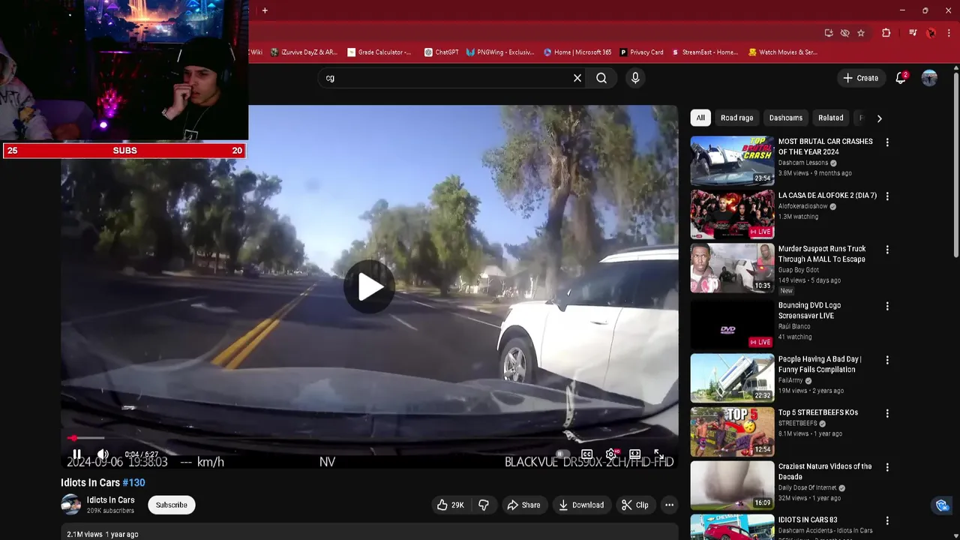Open YouTube notifications bell
Viewport: 960px width, 540px height.
[x=901, y=78]
